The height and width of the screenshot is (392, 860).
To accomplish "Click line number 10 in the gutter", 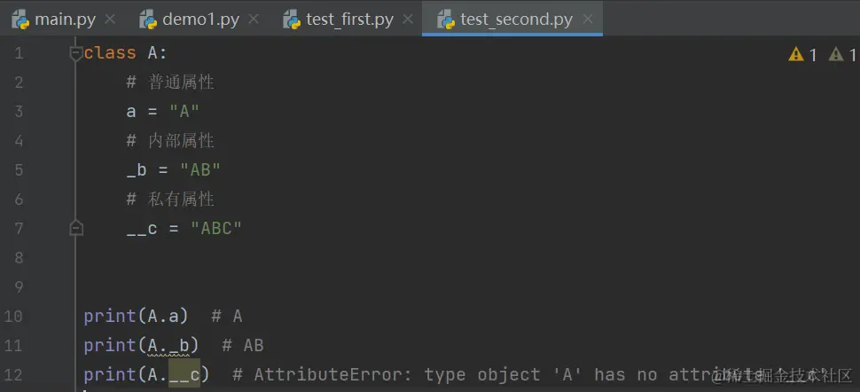I will coord(13,317).
